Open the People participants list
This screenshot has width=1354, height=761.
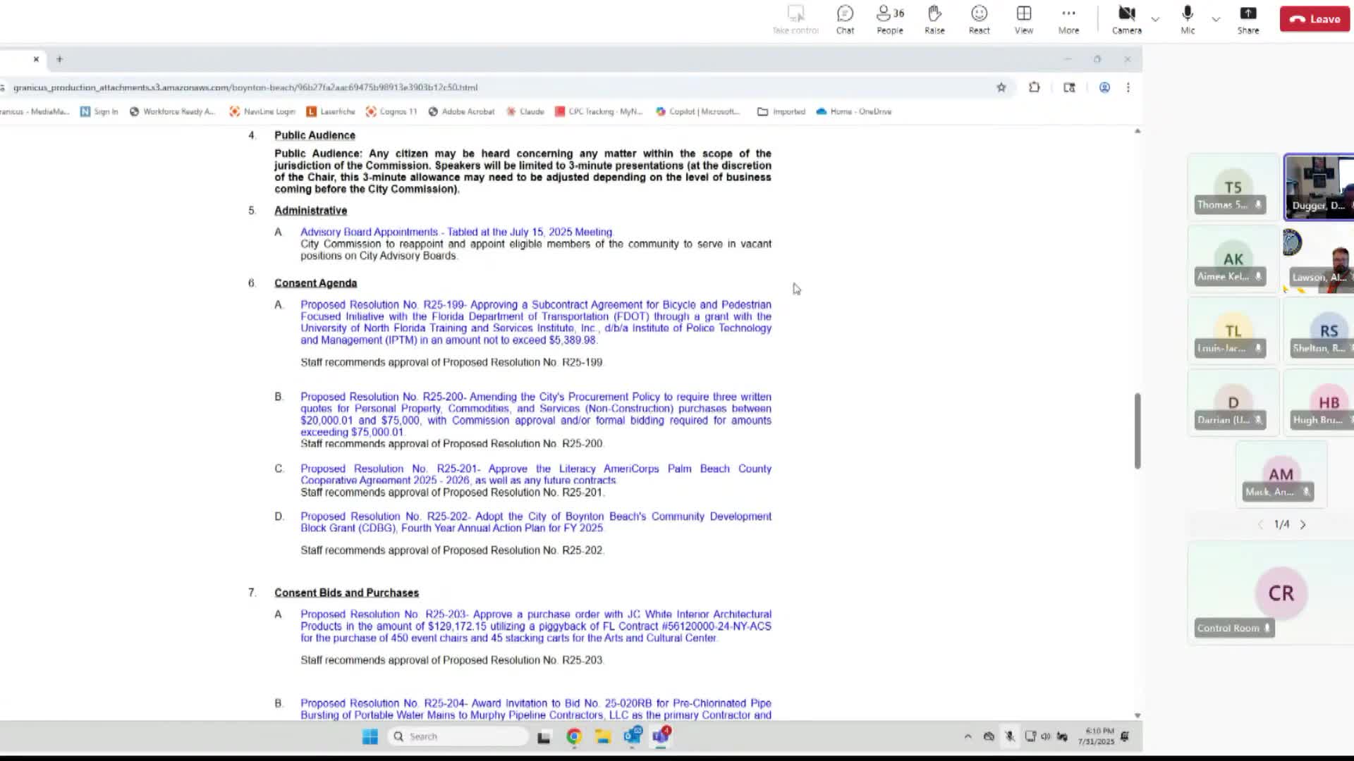[889, 19]
